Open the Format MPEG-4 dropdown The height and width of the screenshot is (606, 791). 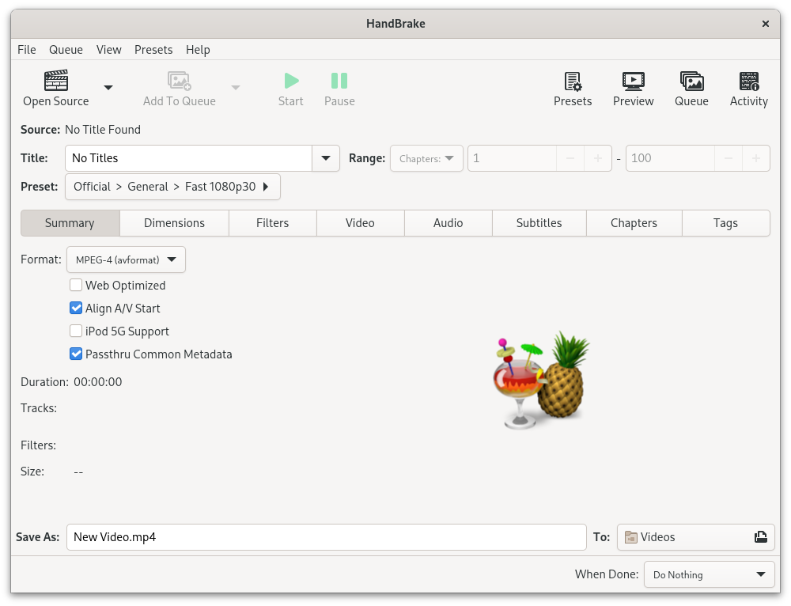tap(126, 259)
